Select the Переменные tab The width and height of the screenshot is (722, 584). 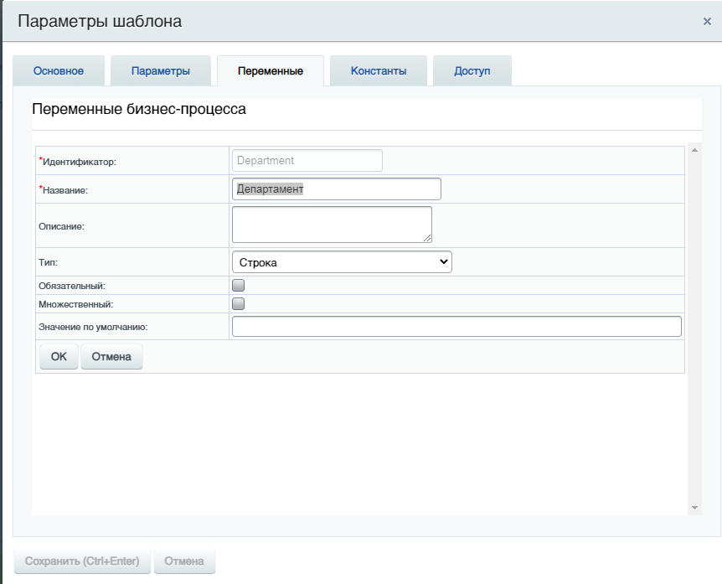coord(271,71)
